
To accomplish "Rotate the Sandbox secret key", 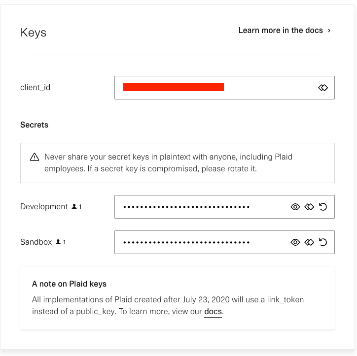I will click(x=323, y=242).
